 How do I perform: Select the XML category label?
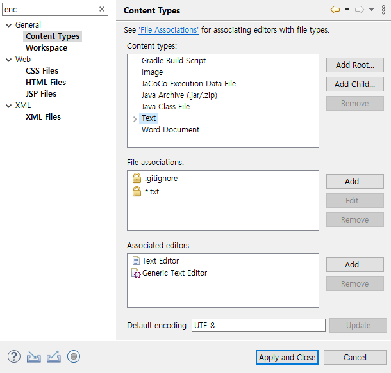tap(23, 106)
